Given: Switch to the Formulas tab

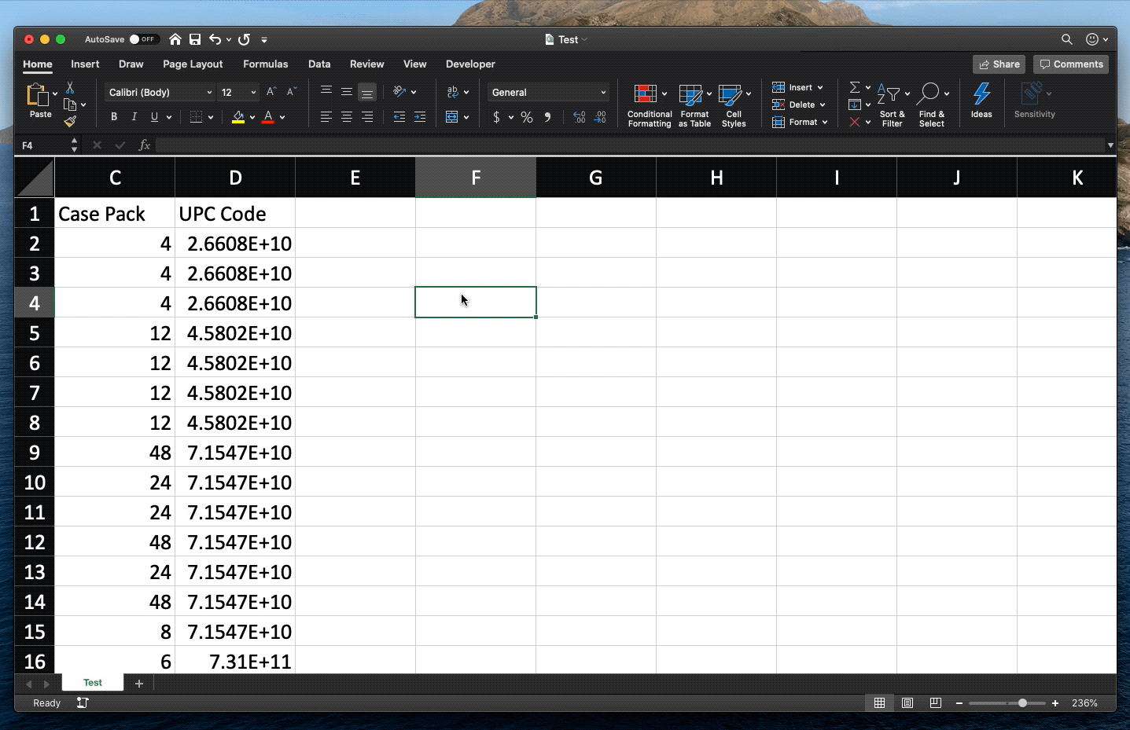Looking at the screenshot, I should tap(265, 64).
